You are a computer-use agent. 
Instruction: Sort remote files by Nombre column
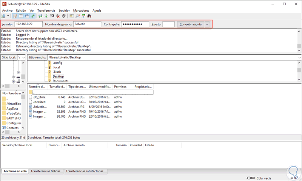click(37, 87)
